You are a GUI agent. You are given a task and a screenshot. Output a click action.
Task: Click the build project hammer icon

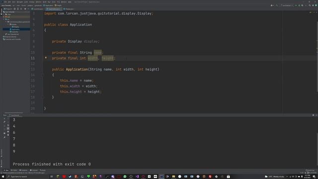[x=277, y=5]
